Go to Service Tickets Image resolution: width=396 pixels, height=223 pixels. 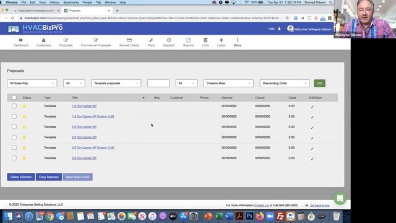[129, 43]
